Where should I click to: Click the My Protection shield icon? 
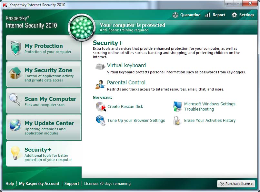[x=15, y=48]
